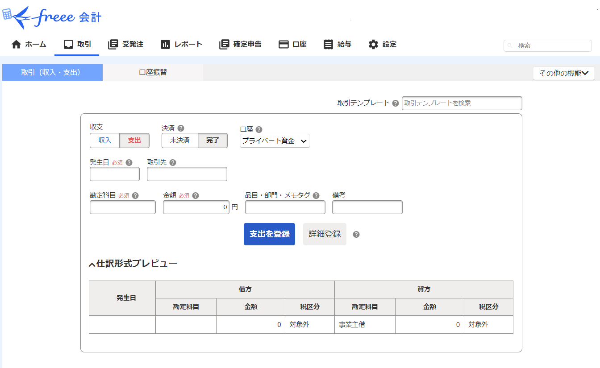600x368 pixels.
Task: Click help icon next to 口座 label
Action: pos(259,129)
